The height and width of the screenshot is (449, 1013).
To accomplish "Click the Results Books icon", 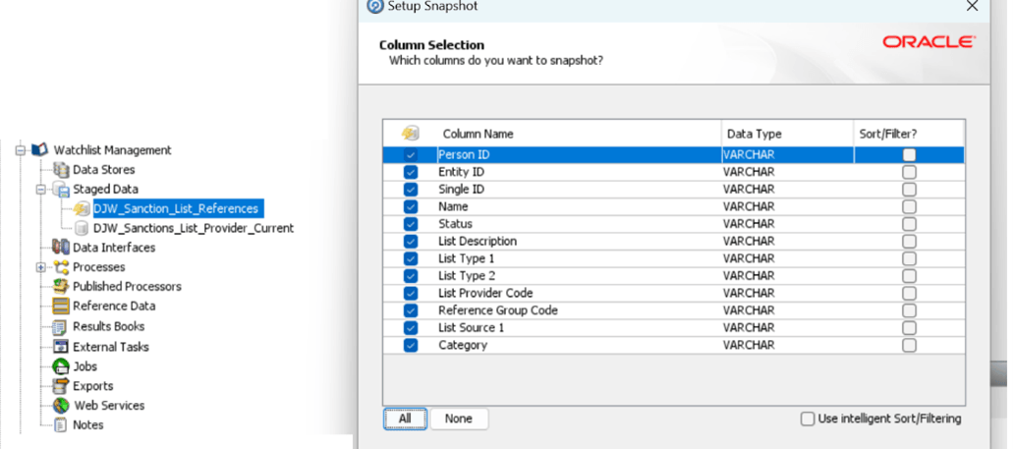I will coord(61,327).
